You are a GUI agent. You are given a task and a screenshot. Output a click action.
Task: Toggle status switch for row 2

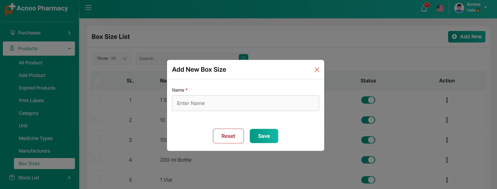(x=368, y=120)
